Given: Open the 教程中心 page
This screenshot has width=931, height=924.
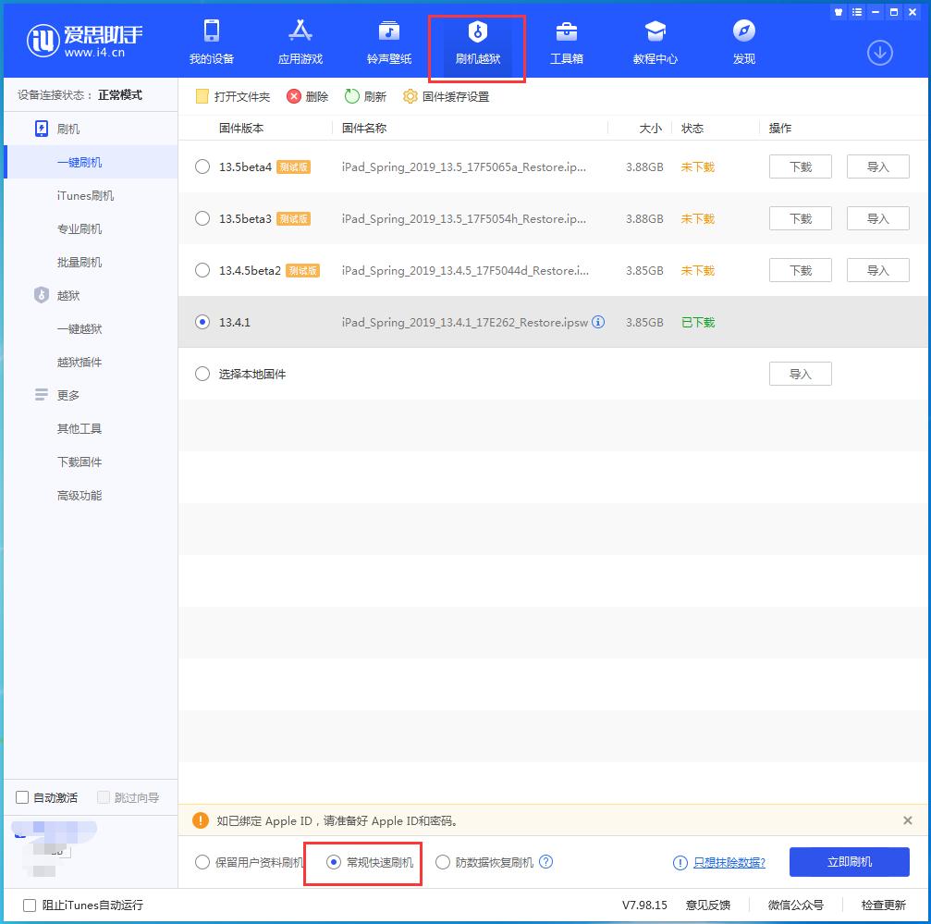Looking at the screenshot, I should coord(655,42).
